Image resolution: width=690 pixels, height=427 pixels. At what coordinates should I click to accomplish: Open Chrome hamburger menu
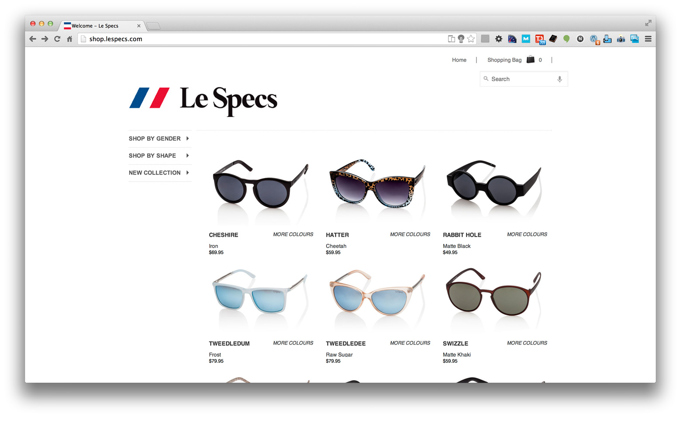(x=648, y=39)
